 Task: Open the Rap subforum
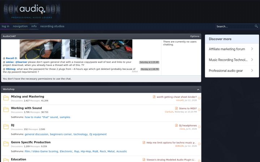coord(77,152)
